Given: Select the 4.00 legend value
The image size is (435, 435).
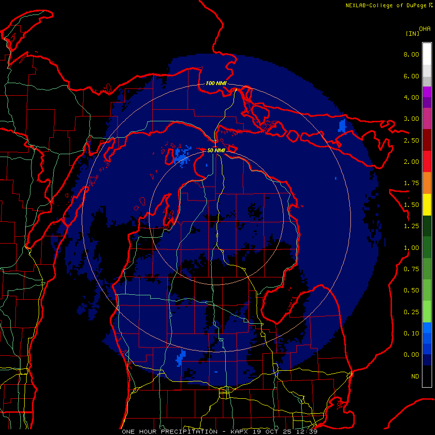Looking at the screenshot, I should (x=411, y=97).
